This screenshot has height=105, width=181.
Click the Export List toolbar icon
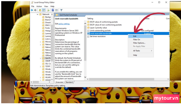pyautogui.click(x=48, y=10)
